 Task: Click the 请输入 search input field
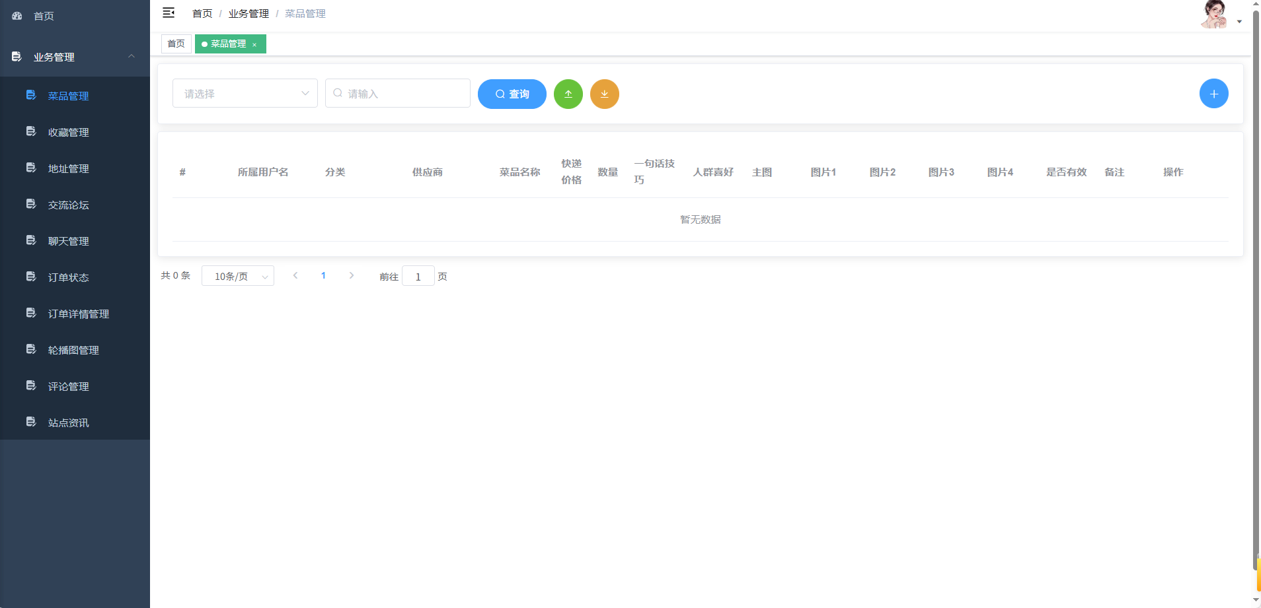point(397,93)
